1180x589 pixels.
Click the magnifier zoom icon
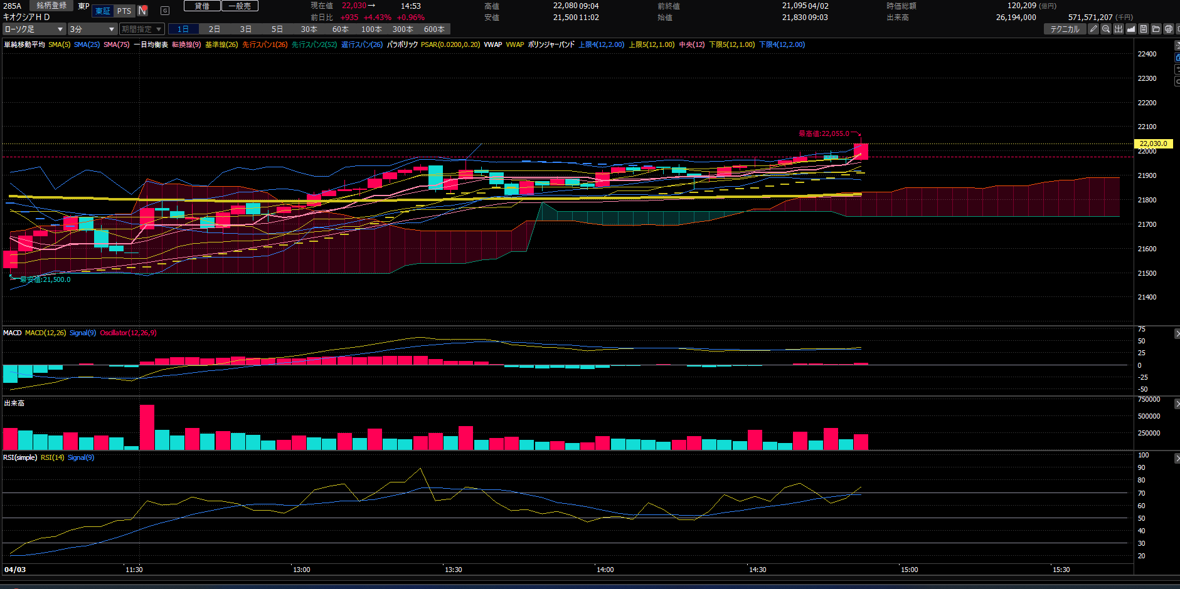1106,29
